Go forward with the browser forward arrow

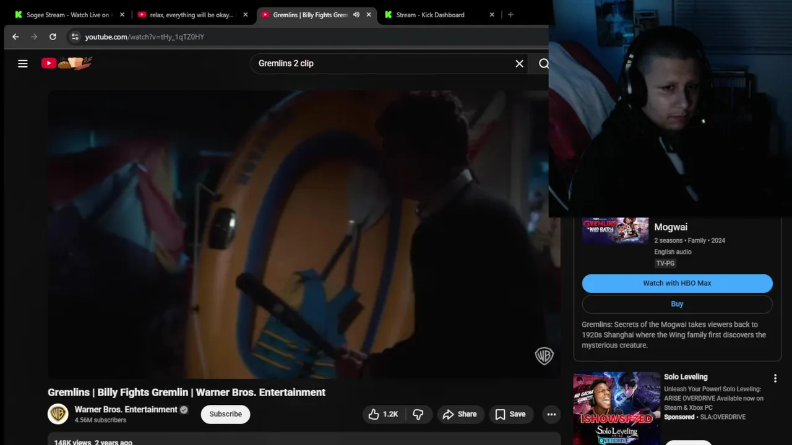(34, 36)
